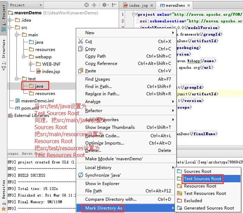Open the Project panel settings gear
This screenshot has width=243, height=213.
(x=104, y=5)
